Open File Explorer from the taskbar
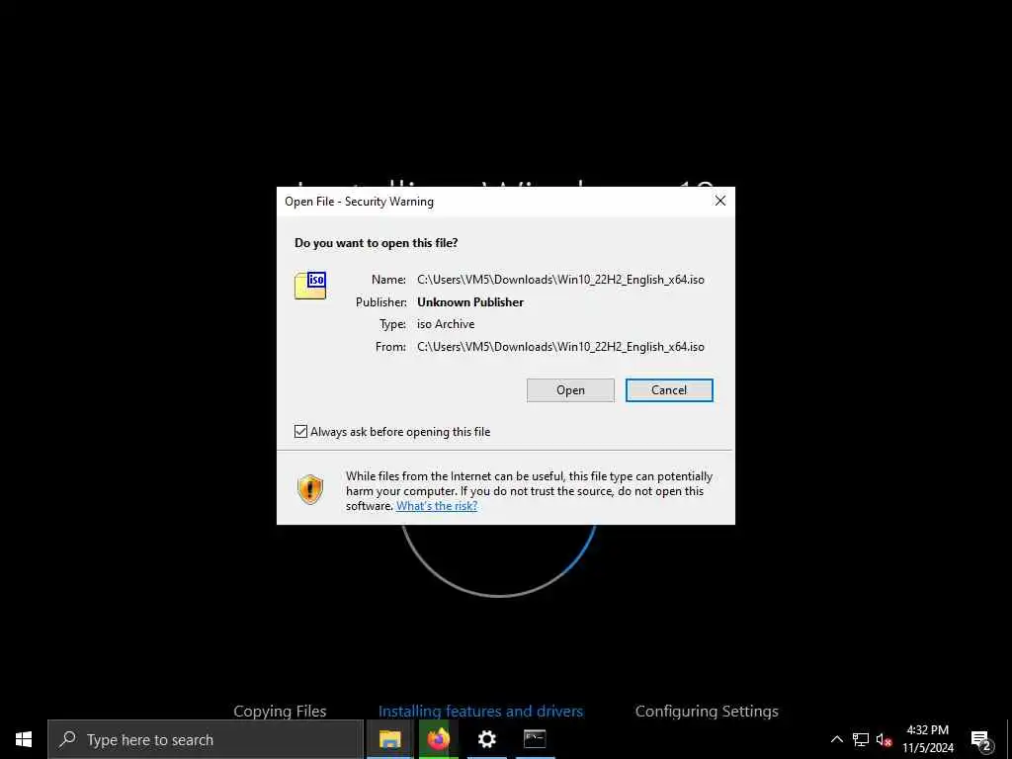1012x759 pixels. (389, 739)
